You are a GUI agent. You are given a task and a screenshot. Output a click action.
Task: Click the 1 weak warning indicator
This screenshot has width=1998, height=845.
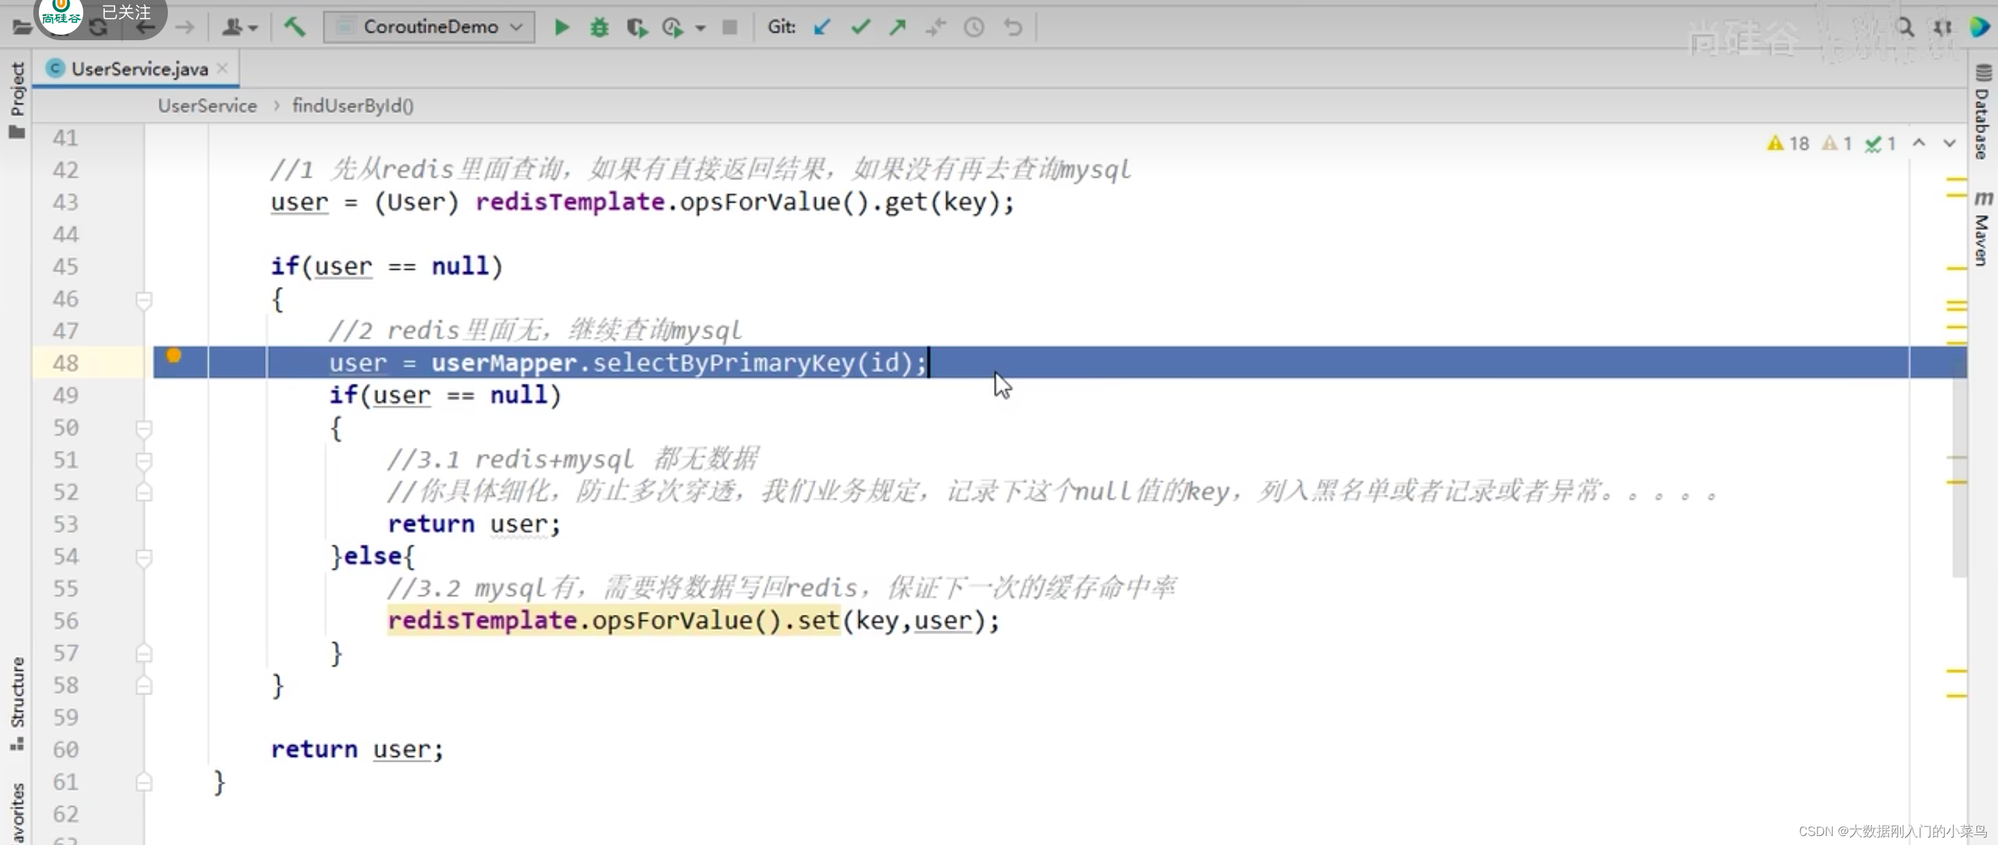(x=1838, y=144)
